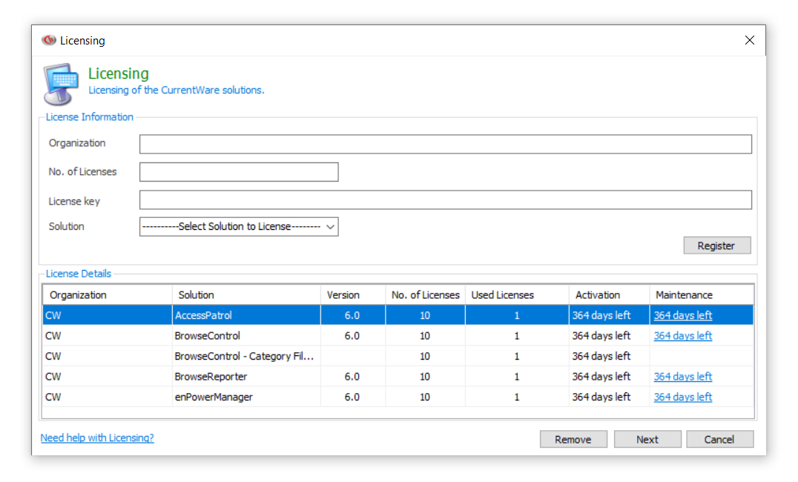Click the Register button

[x=716, y=245]
